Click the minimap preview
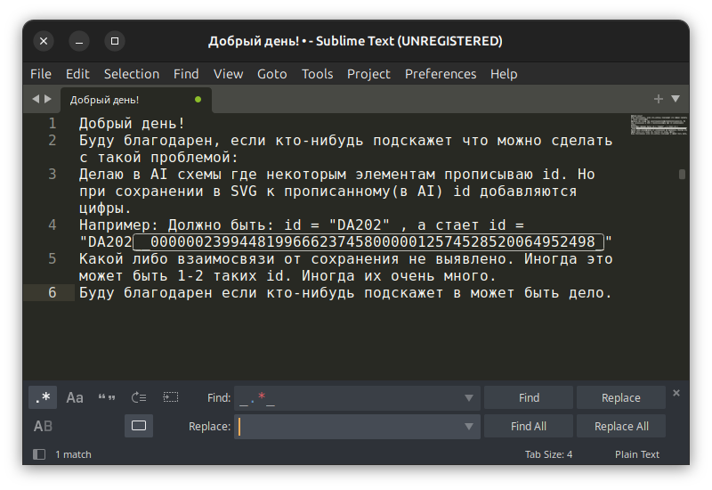 coord(659,125)
